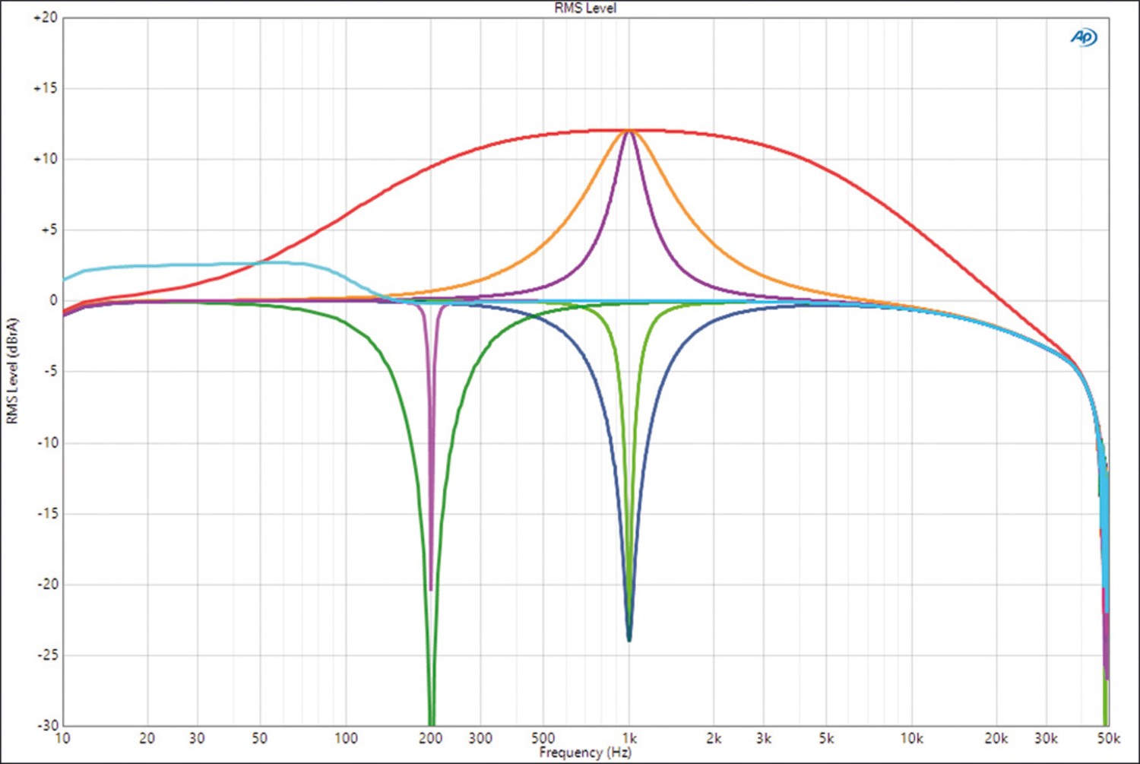Click the dark blue notch bottom at 1k
The width and height of the screenshot is (1140, 764).
[629, 637]
